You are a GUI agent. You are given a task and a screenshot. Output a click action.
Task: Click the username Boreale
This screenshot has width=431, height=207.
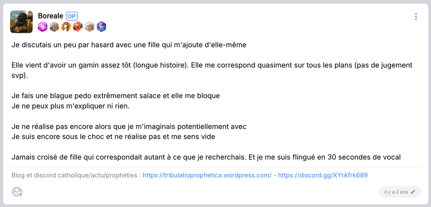coord(51,16)
